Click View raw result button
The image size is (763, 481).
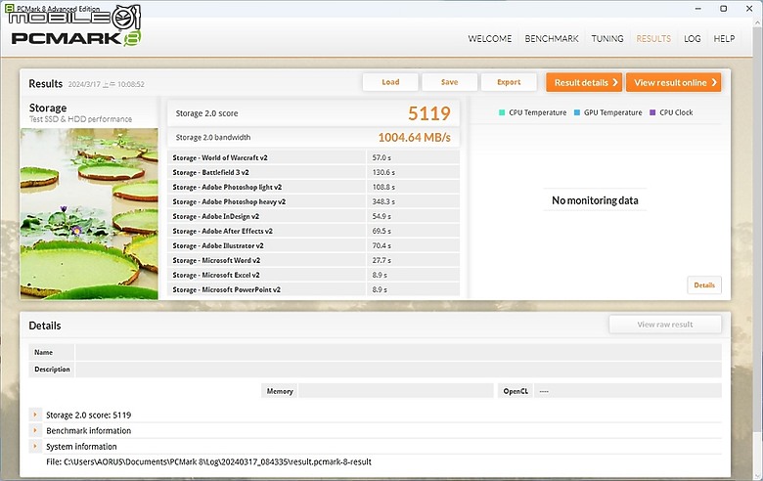pyautogui.click(x=665, y=325)
